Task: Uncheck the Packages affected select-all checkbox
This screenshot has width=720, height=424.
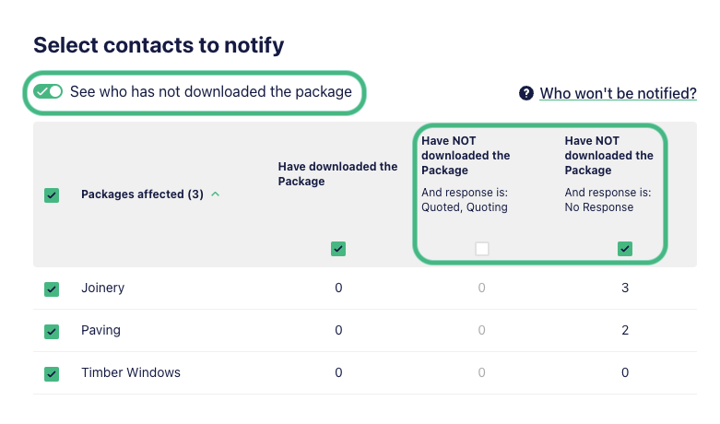Action: pos(52,195)
